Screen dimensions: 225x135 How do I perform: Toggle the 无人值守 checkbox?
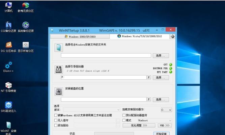point(56,120)
